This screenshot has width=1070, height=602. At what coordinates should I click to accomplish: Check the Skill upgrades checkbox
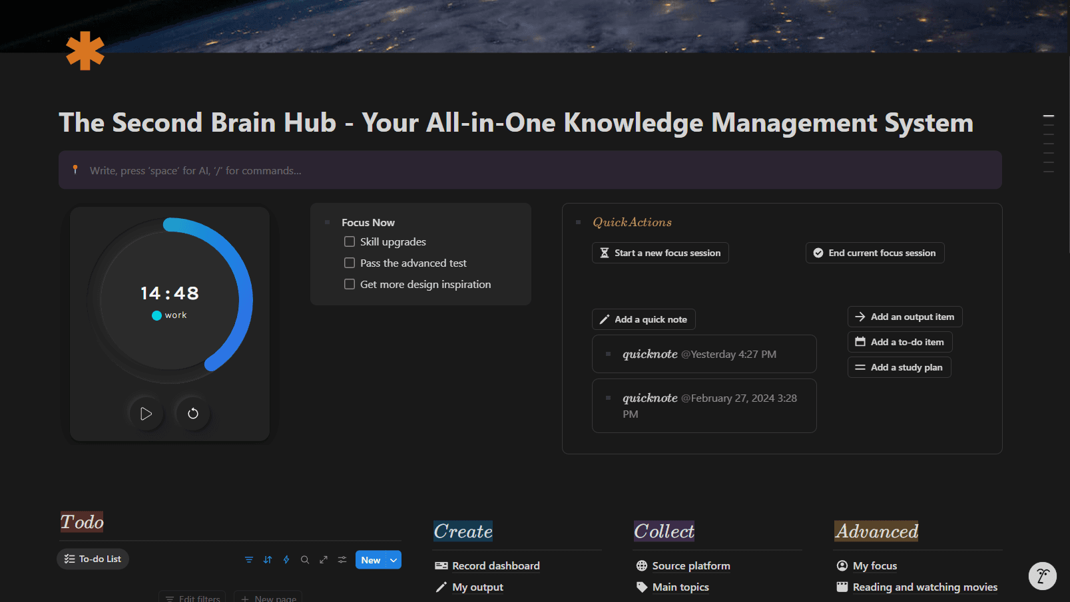tap(350, 241)
